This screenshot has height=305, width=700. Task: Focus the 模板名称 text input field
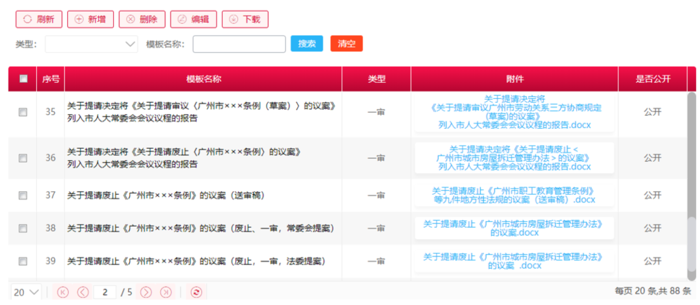pos(239,44)
